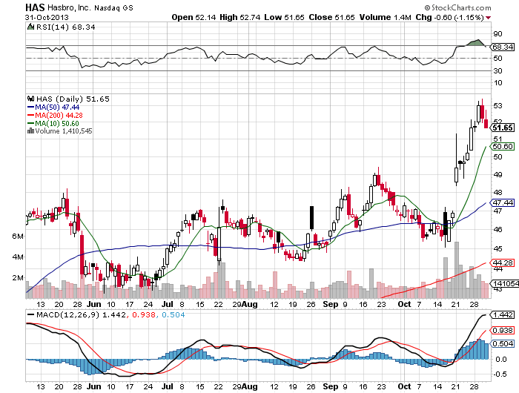Click the volume bars icon in the legend

click(31, 131)
